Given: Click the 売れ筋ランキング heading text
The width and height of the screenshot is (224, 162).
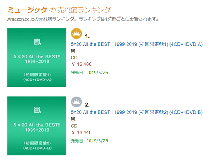Looking at the screenshot, I should click(x=84, y=10).
